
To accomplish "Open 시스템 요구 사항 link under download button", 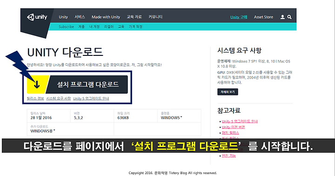I will (x=59, y=98).
